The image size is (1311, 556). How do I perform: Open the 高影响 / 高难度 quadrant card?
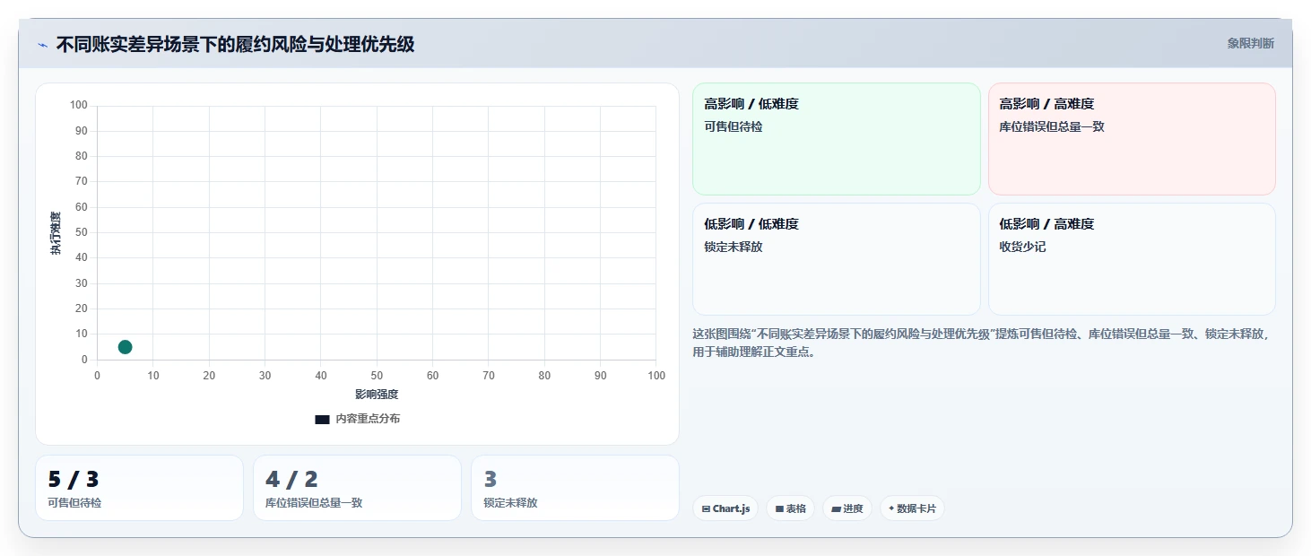click(x=1132, y=139)
